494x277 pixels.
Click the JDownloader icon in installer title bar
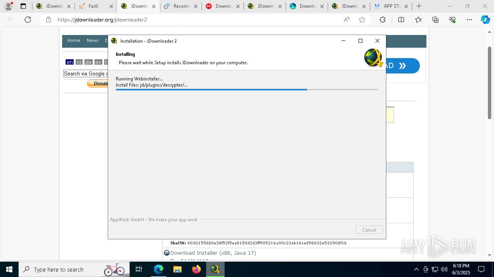pyautogui.click(x=114, y=41)
